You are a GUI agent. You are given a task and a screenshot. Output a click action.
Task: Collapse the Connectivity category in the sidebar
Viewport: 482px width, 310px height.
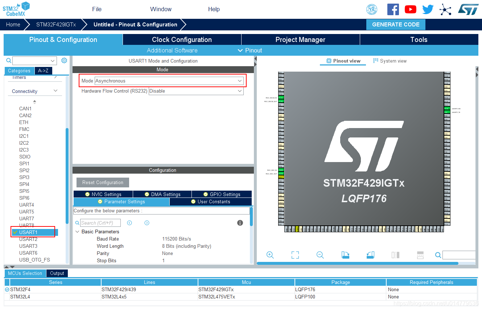pos(55,91)
